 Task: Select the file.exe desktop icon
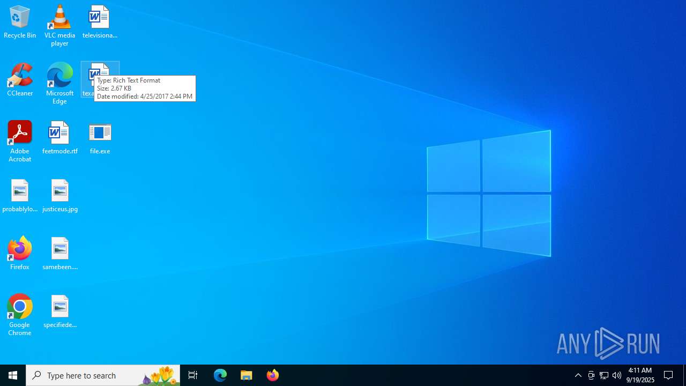(100, 138)
